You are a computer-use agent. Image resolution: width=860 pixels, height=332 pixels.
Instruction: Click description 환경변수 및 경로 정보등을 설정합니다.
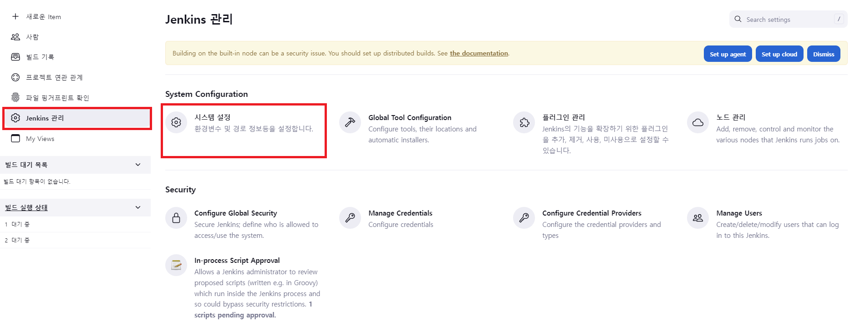254,129
